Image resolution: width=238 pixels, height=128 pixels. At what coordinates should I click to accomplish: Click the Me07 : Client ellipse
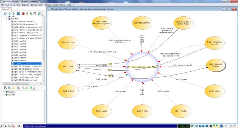(68, 67)
